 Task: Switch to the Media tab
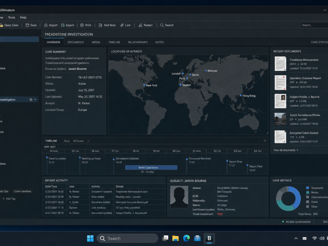[x=96, y=42]
